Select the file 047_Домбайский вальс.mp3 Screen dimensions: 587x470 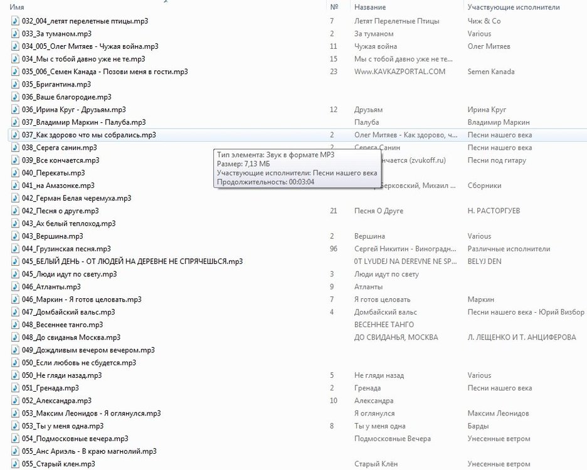tap(68, 312)
